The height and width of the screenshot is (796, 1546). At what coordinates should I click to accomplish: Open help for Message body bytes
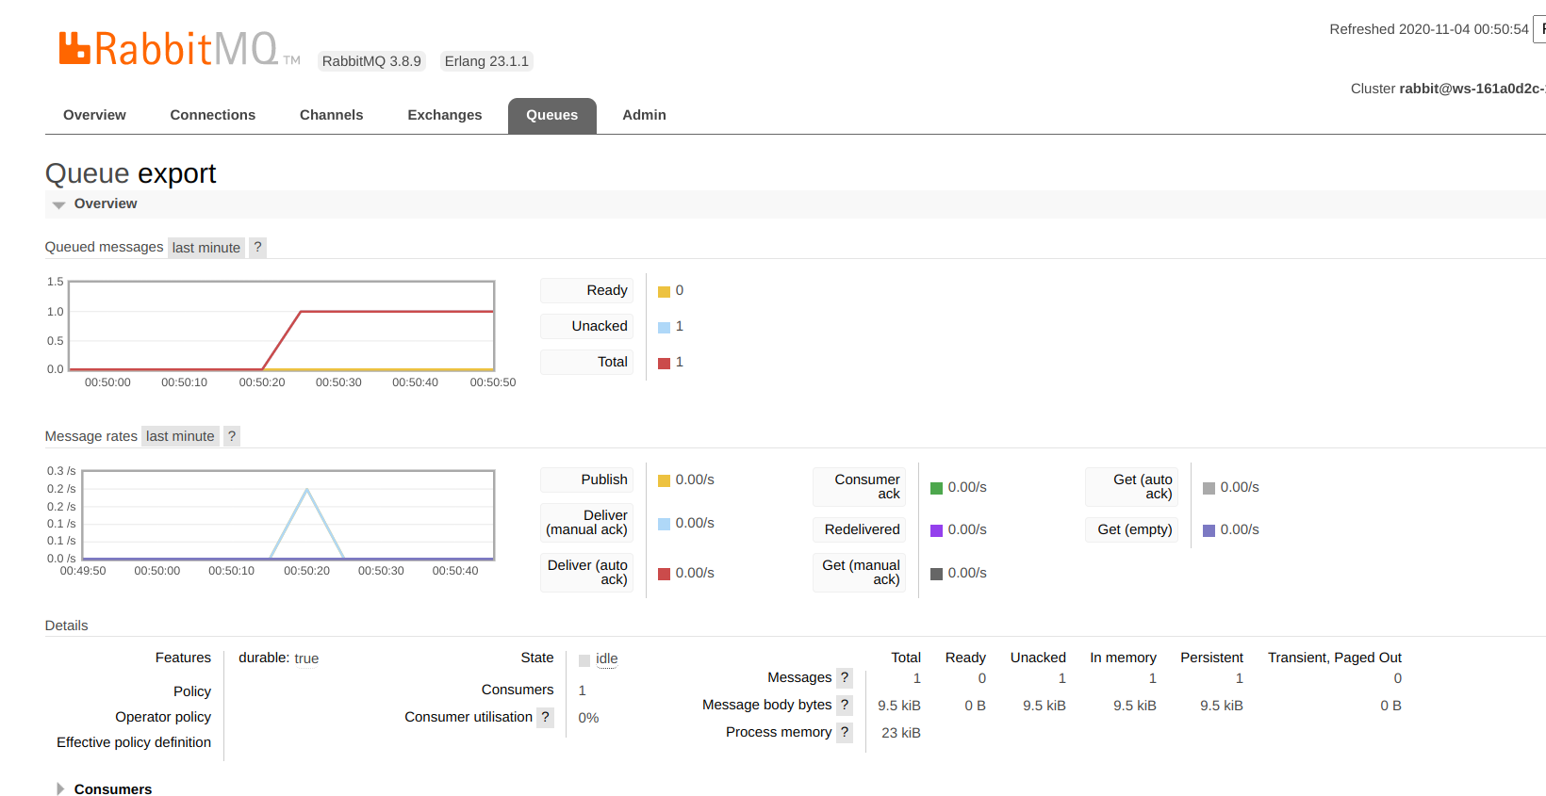[845, 706]
